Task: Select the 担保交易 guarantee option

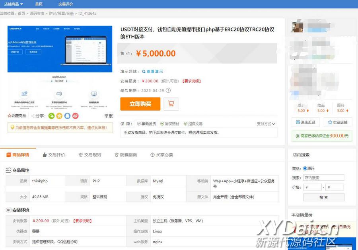Action: click(192, 124)
